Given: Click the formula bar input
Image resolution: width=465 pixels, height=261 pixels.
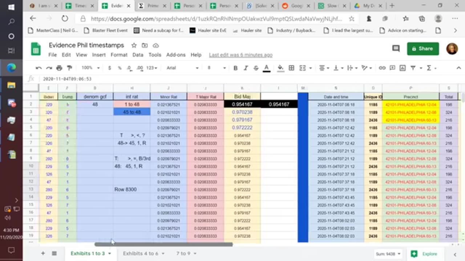Looking at the screenshot, I should 251,79.
